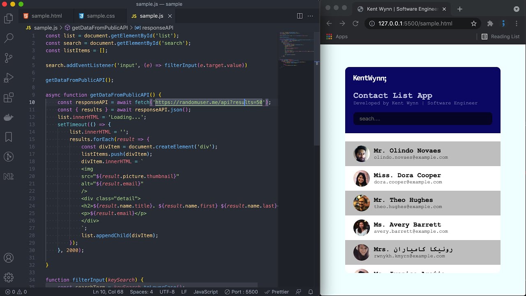Image resolution: width=526 pixels, height=296 pixels.
Task: Open the Run and Debug view
Action: (9, 77)
